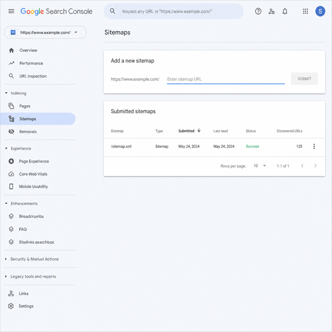Open Overview in sidebar
The height and width of the screenshot is (332, 332).
[x=29, y=50]
